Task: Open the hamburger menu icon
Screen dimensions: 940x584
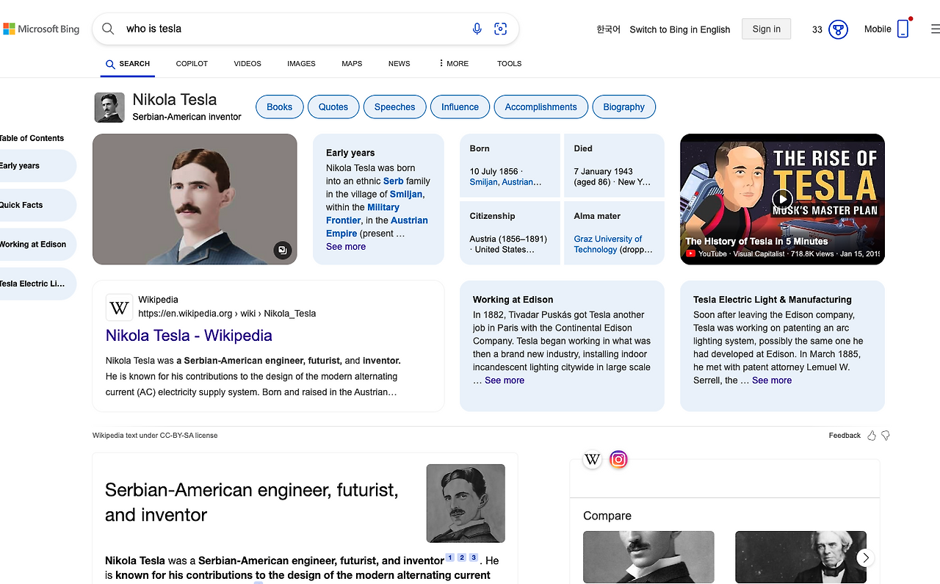Action: pyautogui.click(x=932, y=28)
